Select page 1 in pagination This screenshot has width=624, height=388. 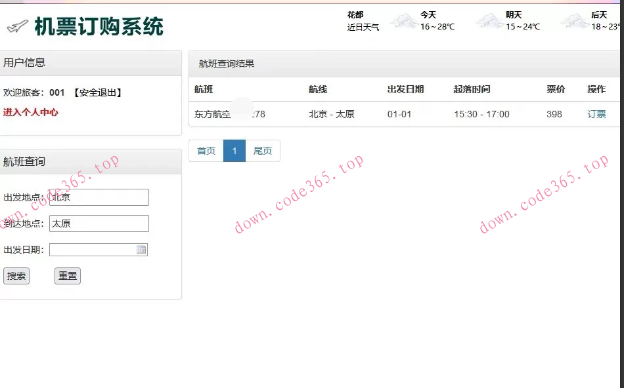pyautogui.click(x=234, y=150)
